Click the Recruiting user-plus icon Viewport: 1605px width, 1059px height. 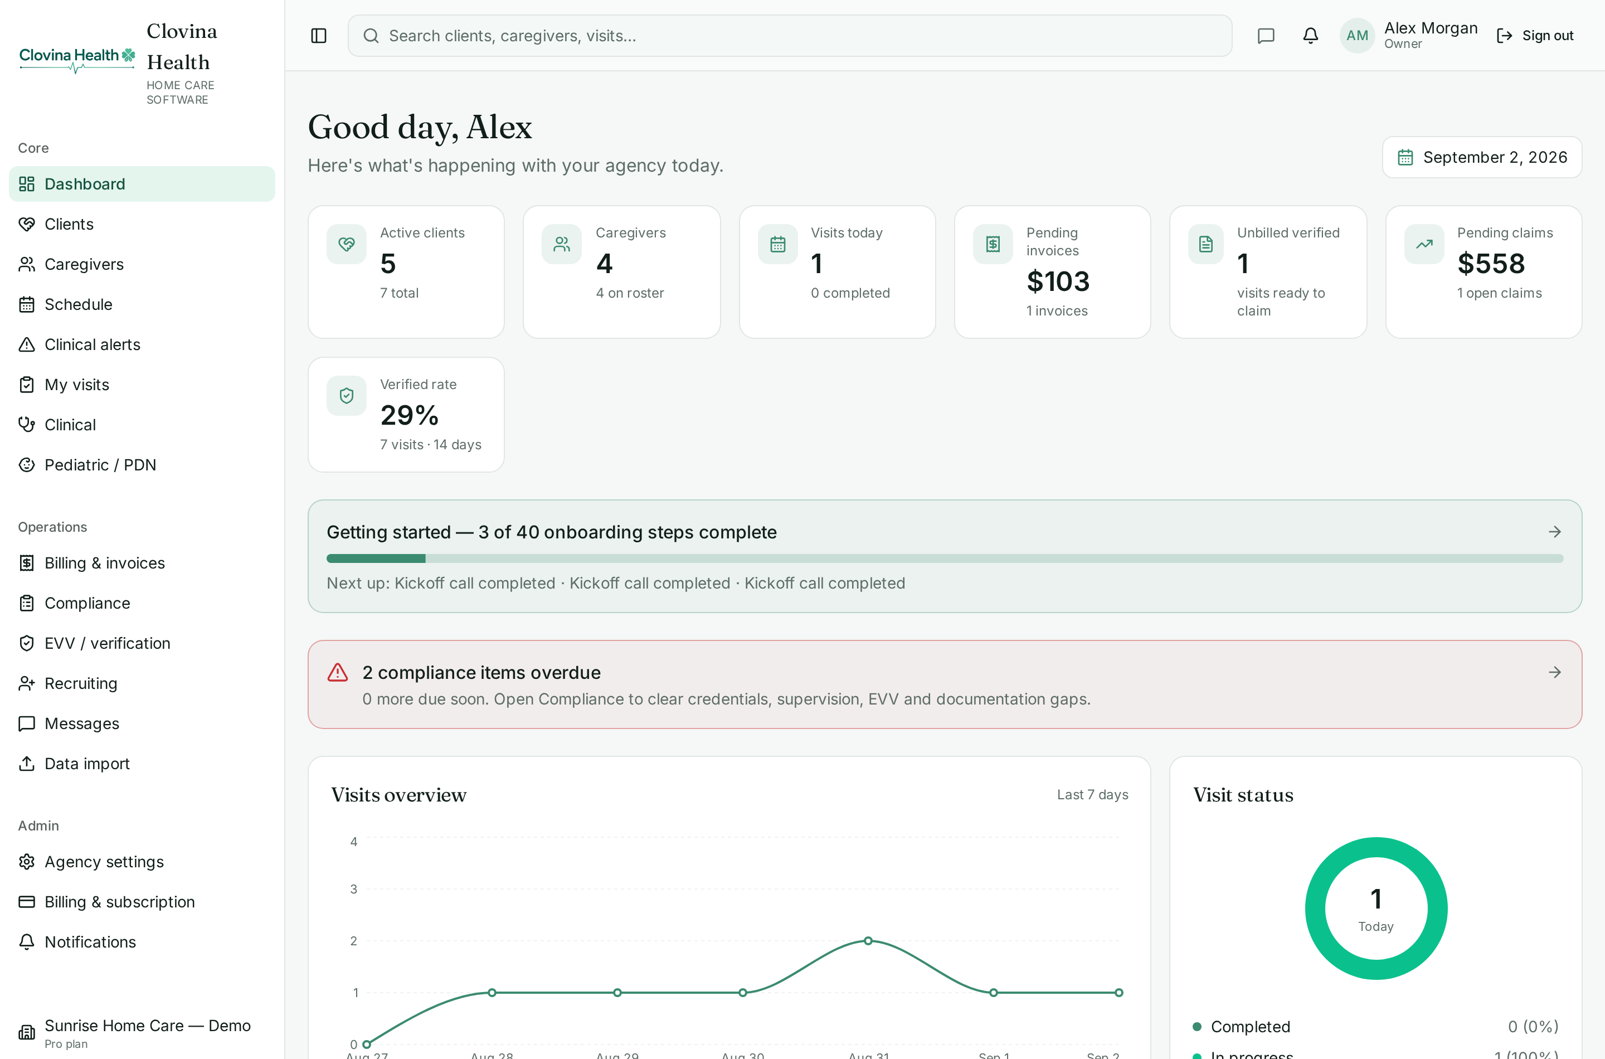coord(26,683)
